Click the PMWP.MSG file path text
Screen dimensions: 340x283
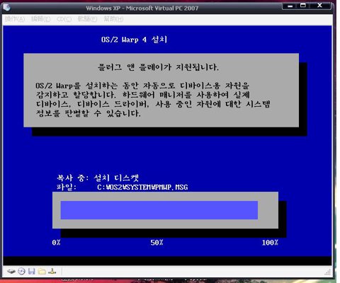142,187
